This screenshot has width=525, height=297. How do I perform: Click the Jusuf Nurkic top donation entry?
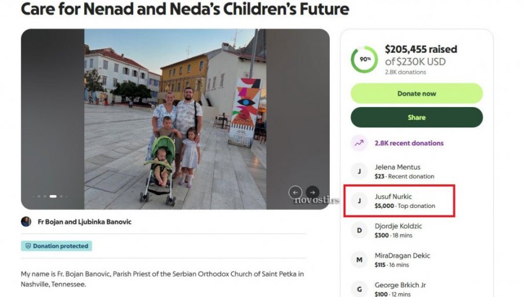404,201
